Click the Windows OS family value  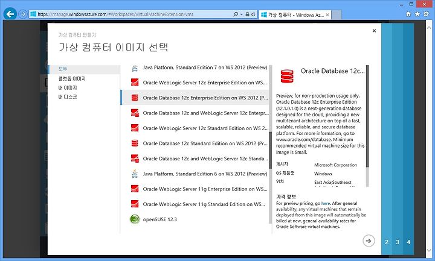[323, 174]
